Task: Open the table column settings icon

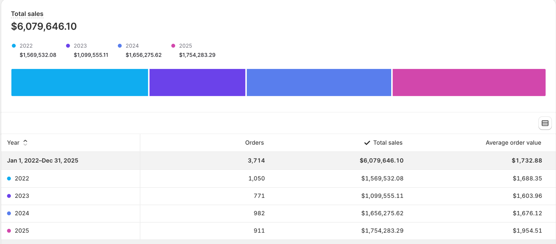Action: [x=545, y=123]
